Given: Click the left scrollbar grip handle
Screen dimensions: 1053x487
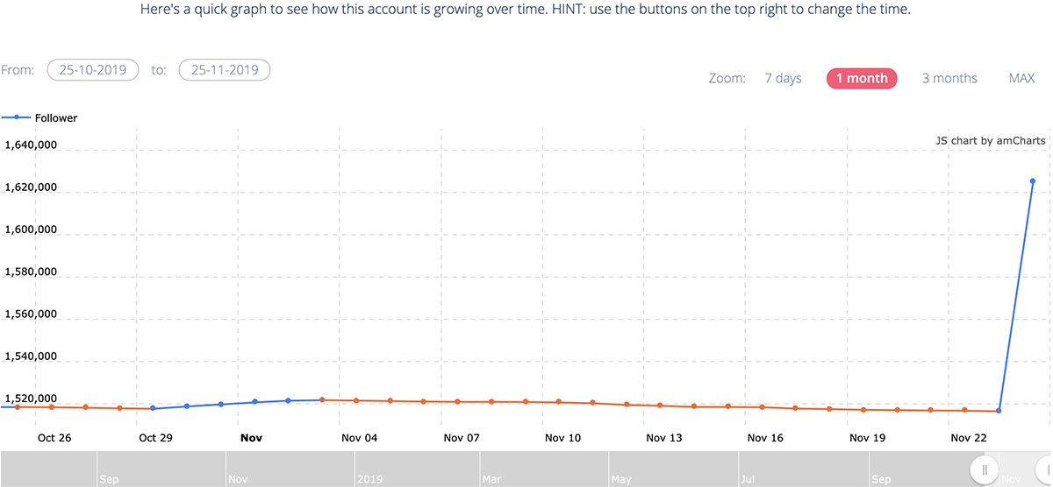Looking at the screenshot, I should click(985, 469).
